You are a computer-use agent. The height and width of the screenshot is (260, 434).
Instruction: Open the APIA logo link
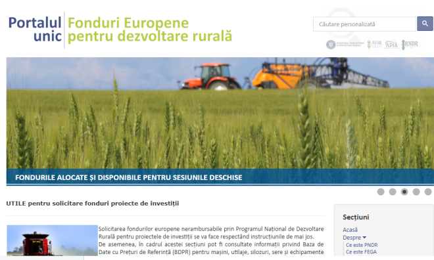[391, 44]
